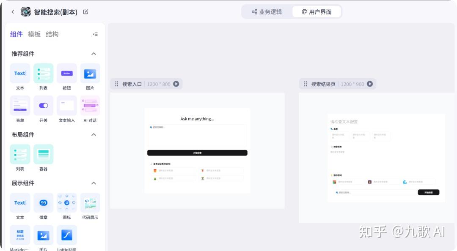Viewport: 457px width, 251px height.
Task: Click the black search button in 搜索结果页
Action: coord(428,192)
